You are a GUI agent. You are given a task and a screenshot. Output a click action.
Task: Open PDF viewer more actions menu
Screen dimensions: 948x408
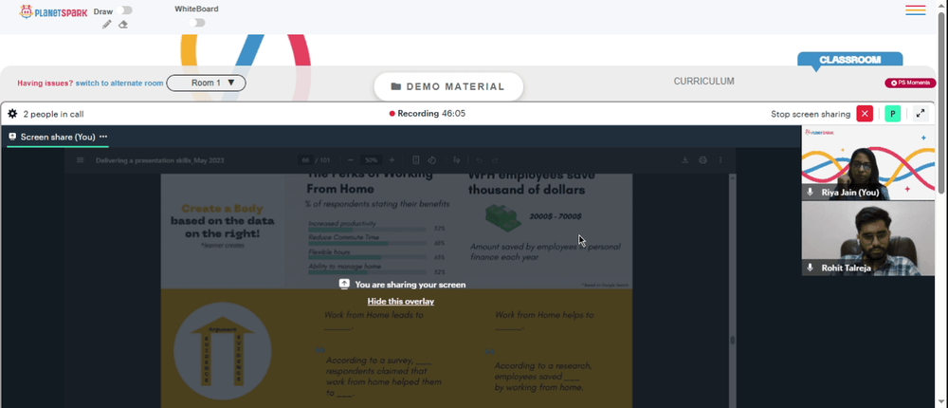pos(720,159)
